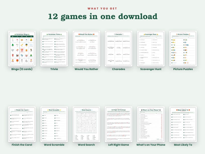Open the Would You Rather sheet thumbnail
Image resolution: width=205 pixels, height=154 pixels.
click(86, 49)
